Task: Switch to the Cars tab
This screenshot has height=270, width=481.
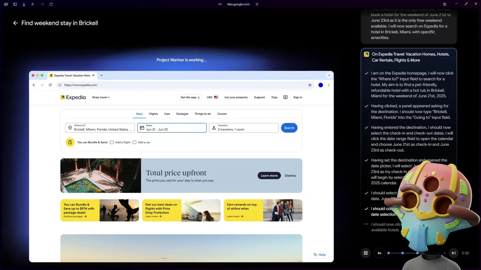Action: tap(167, 114)
